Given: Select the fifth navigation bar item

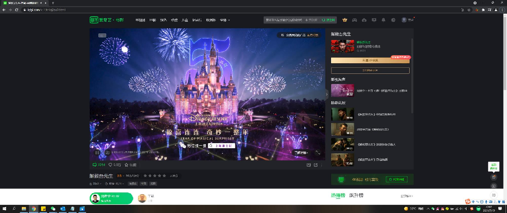Looking at the screenshot, I should (185, 20).
